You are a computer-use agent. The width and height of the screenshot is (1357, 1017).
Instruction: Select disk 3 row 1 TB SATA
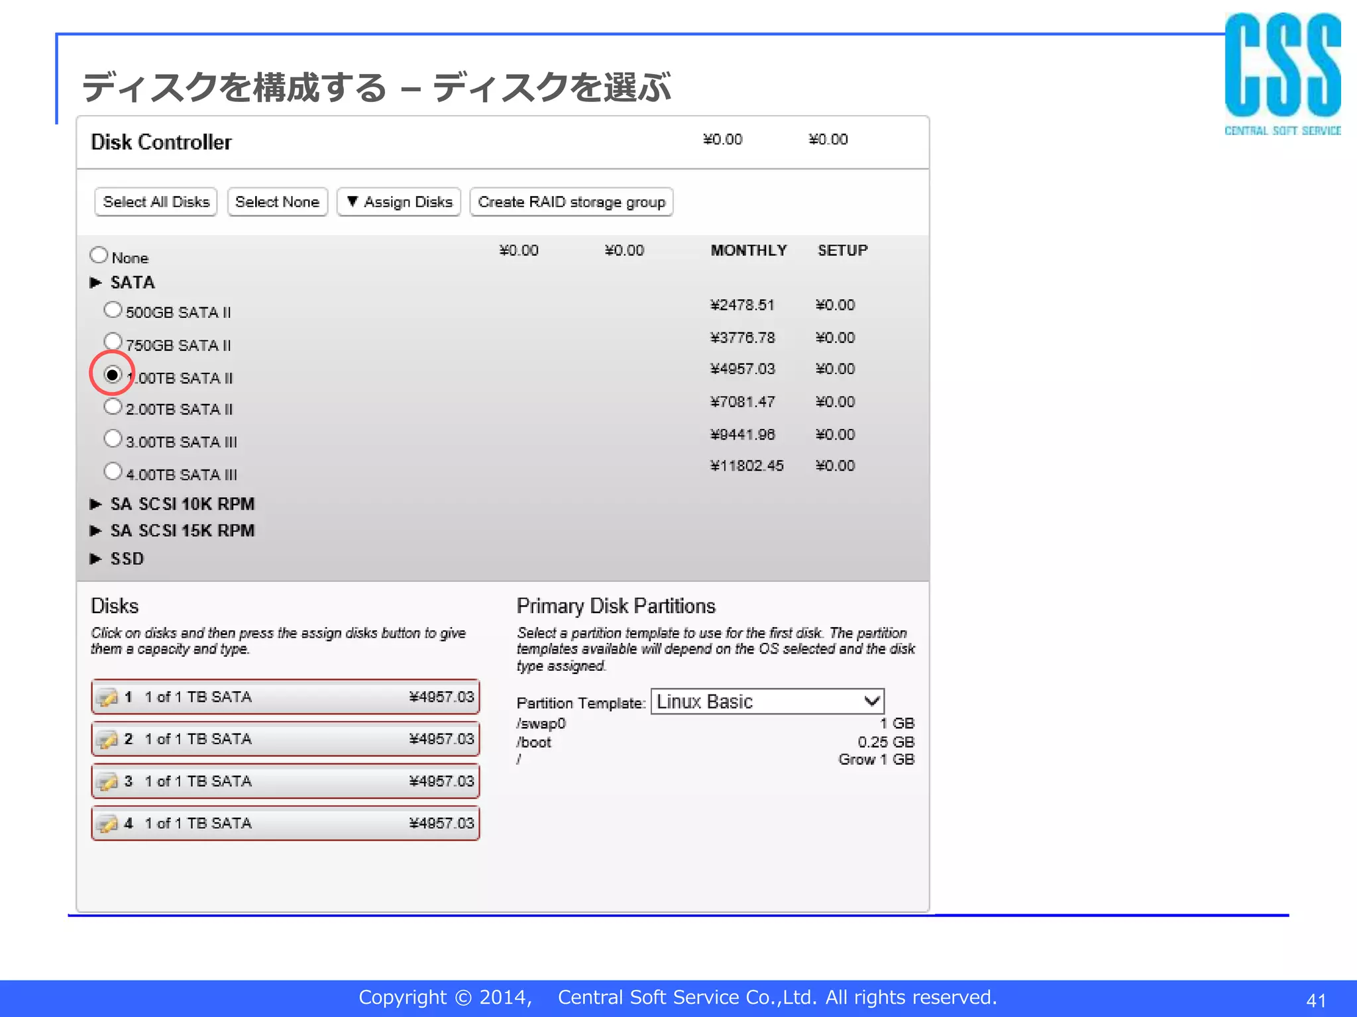click(x=286, y=781)
